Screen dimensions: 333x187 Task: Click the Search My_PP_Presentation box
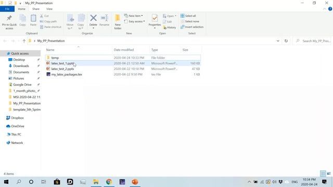(313, 41)
